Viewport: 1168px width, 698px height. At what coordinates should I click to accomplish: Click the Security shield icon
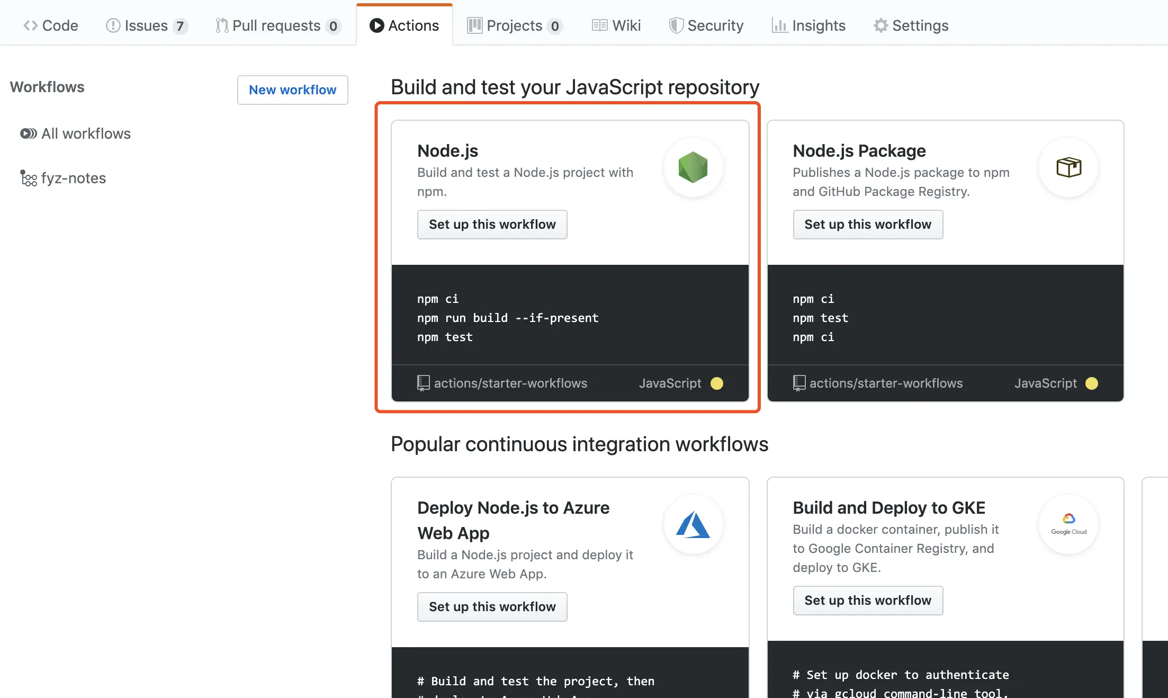tap(676, 25)
